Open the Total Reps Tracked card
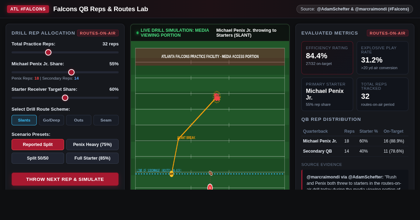 click(383, 94)
